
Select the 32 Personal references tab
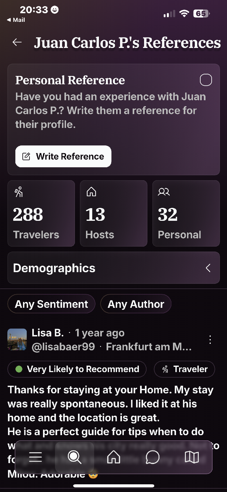tap(186, 213)
